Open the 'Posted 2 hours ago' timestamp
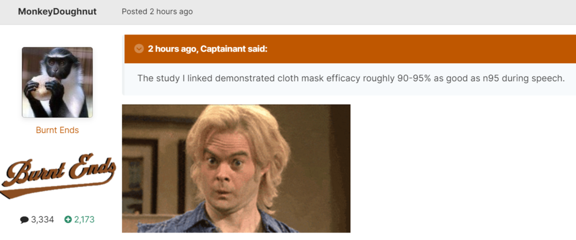The width and height of the screenshot is (576, 240). pyautogui.click(x=157, y=11)
